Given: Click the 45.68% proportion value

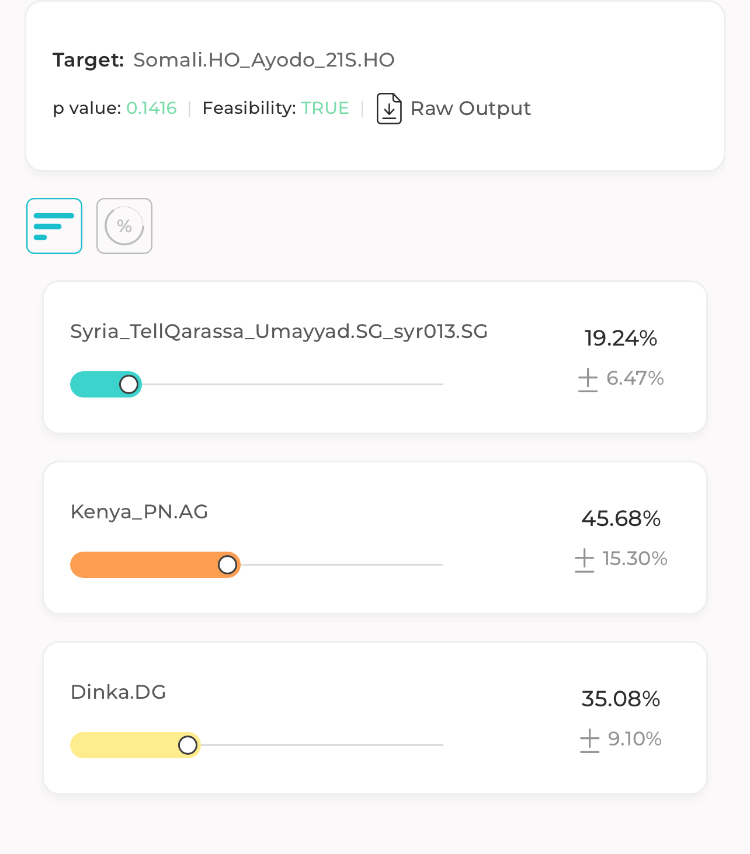Looking at the screenshot, I should click(621, 519).
